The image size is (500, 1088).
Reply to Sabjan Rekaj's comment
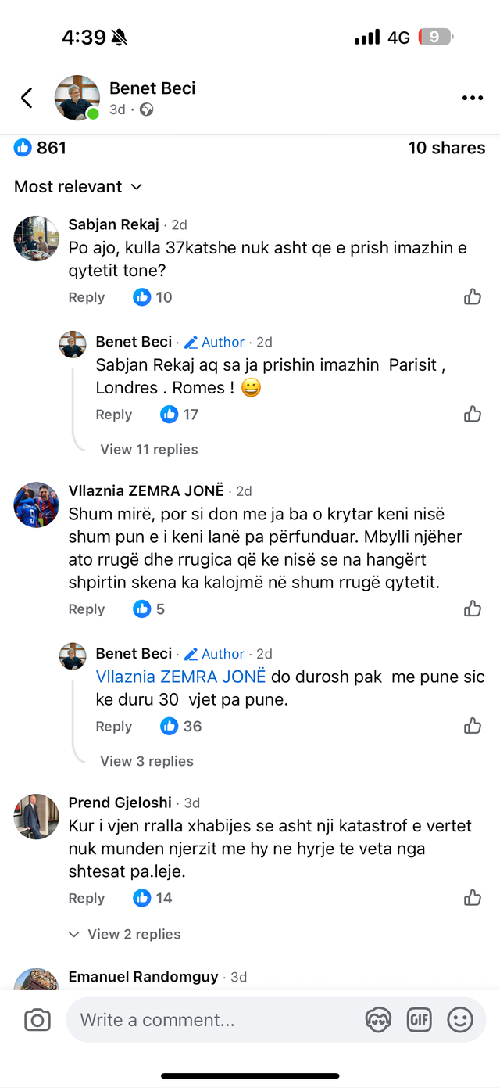pyautogui.click(x=86, y=297)
